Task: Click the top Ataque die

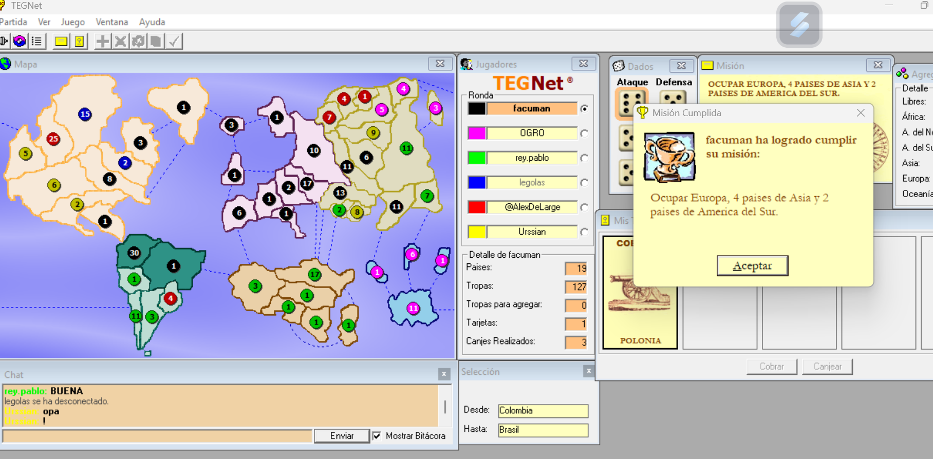Action: (632, 103)
